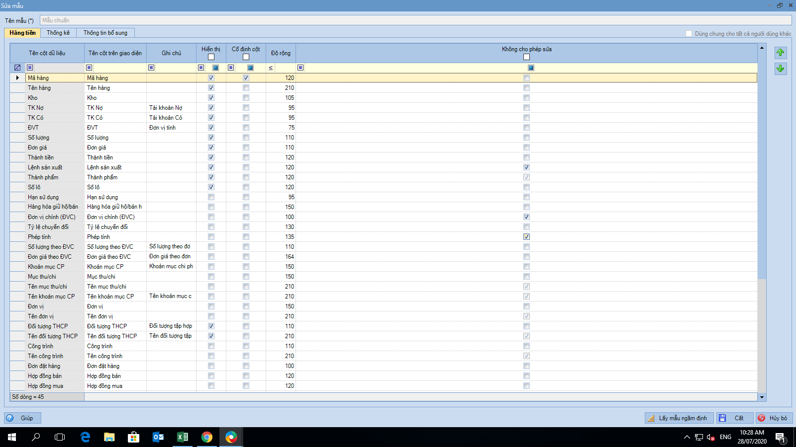Viewport: 796px width, 447px height.
Task: Click the Hủy bỏ button
Action: point(774,418)
